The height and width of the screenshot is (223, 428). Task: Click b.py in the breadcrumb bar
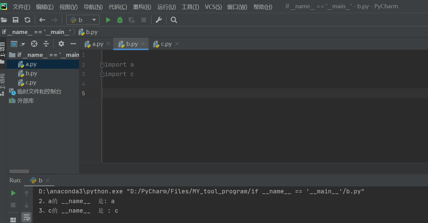[x=88, y=32]
